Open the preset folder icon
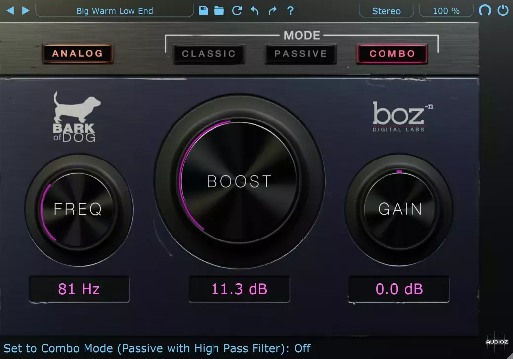 (219, 11)
